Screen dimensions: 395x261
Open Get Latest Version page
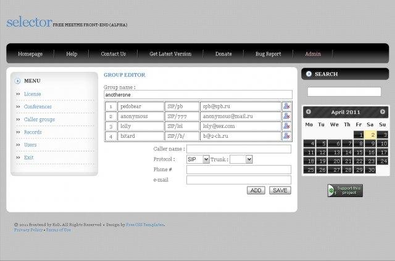click(170, 54)
